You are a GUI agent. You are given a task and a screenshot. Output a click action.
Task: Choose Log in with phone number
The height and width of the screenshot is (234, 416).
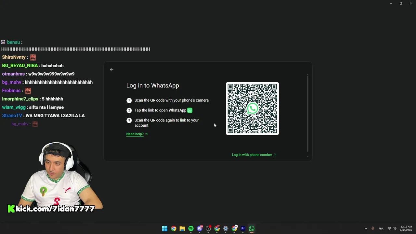click(254, 155)
